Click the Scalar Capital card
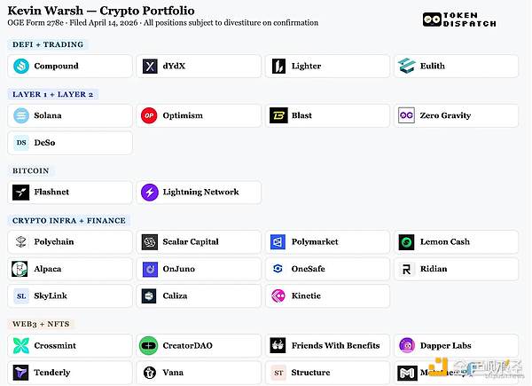This screenshot has width=532, height=386. point(199,241)
